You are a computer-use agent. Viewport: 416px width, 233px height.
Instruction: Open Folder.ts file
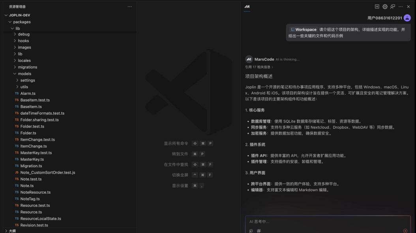click(x=28, y=133)
